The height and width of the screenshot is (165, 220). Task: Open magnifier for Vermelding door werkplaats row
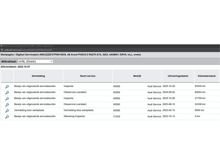pyautogui.click(x=7, y=111)
